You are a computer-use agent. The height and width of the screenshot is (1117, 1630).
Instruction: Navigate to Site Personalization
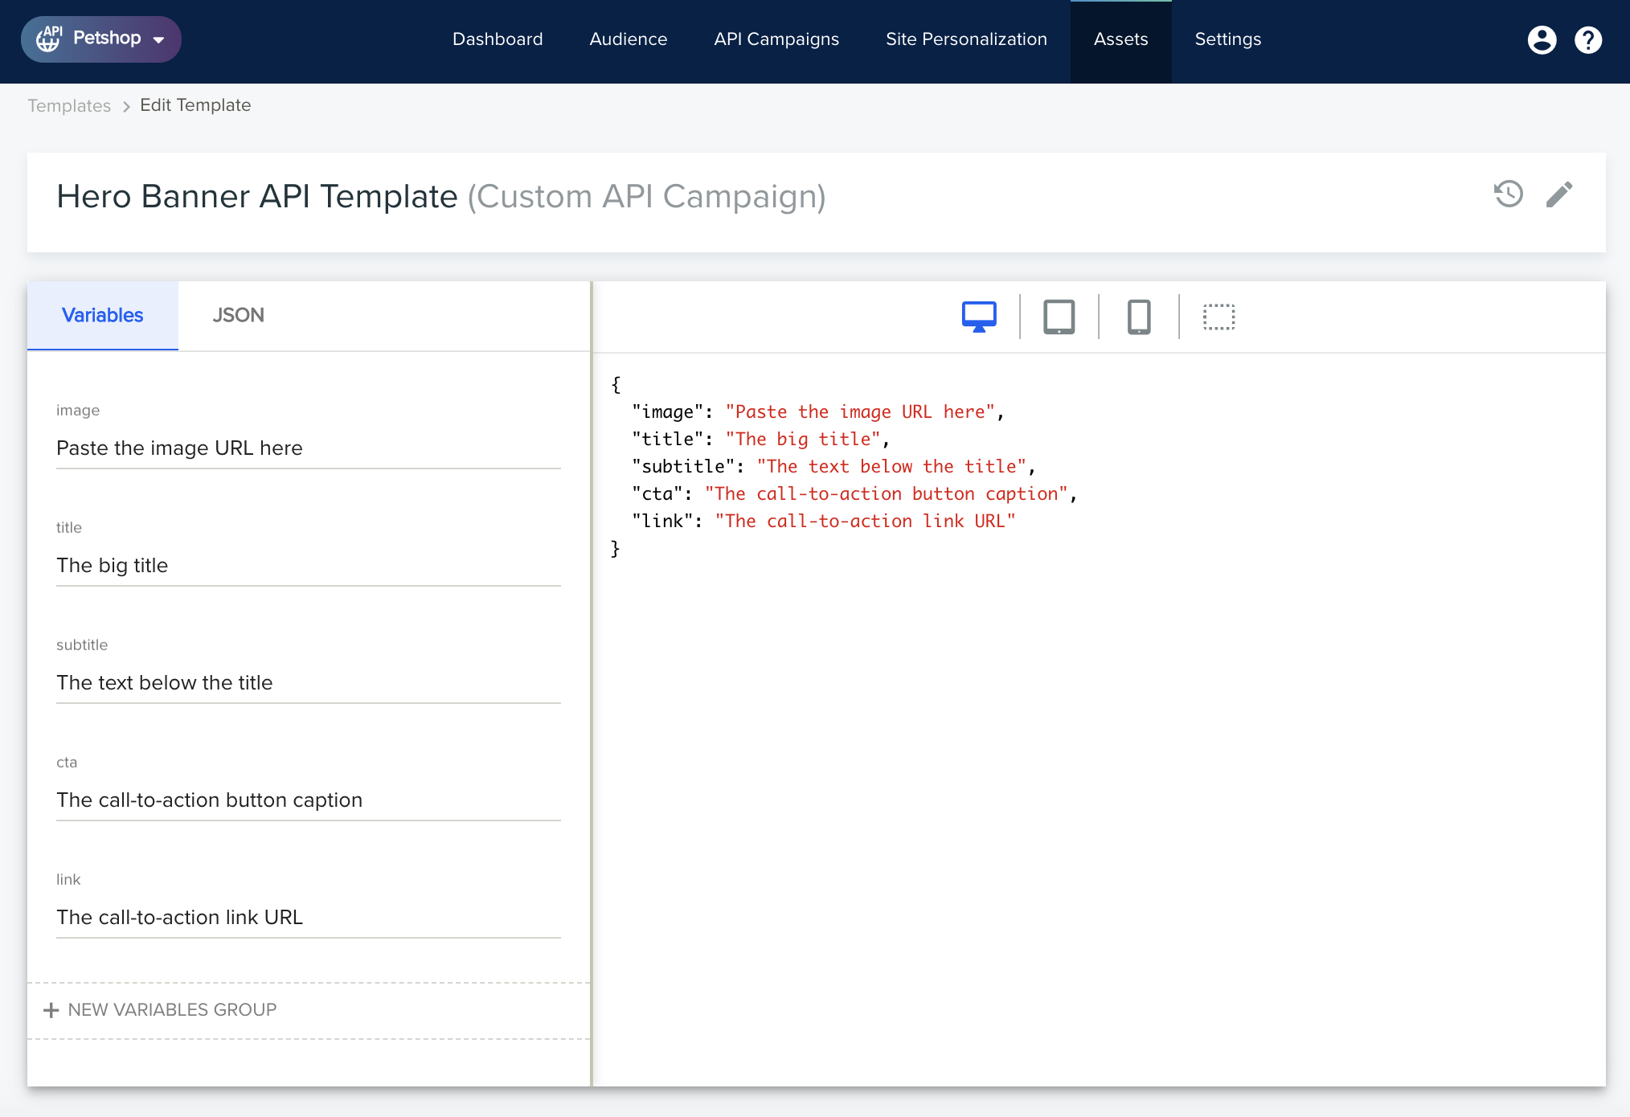click(966, 39)
